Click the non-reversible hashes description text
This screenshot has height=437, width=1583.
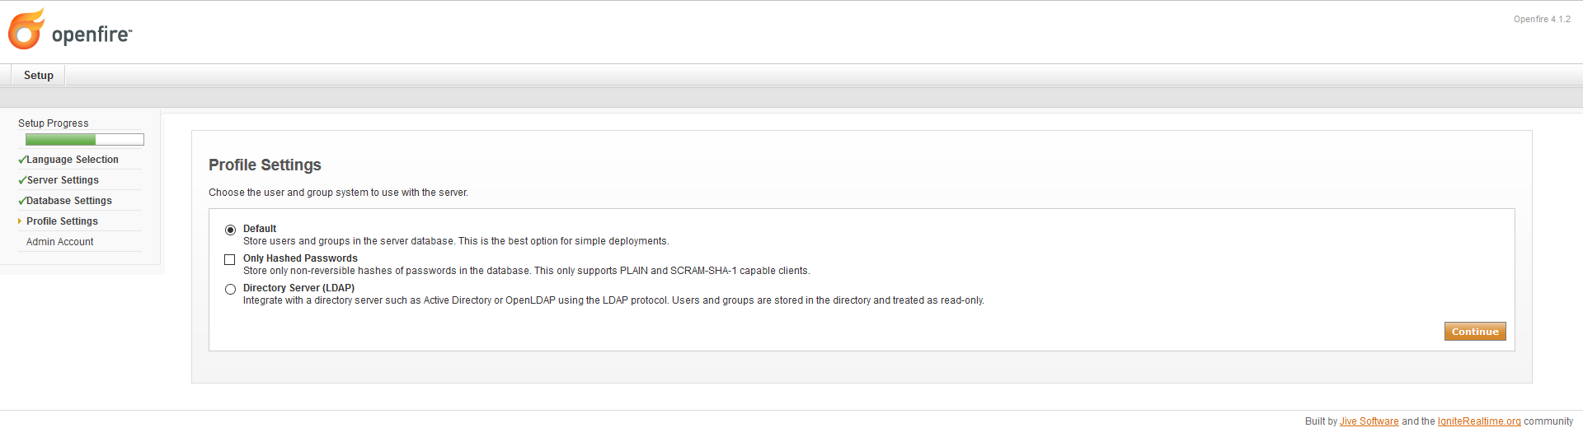[x=526, y=271]
